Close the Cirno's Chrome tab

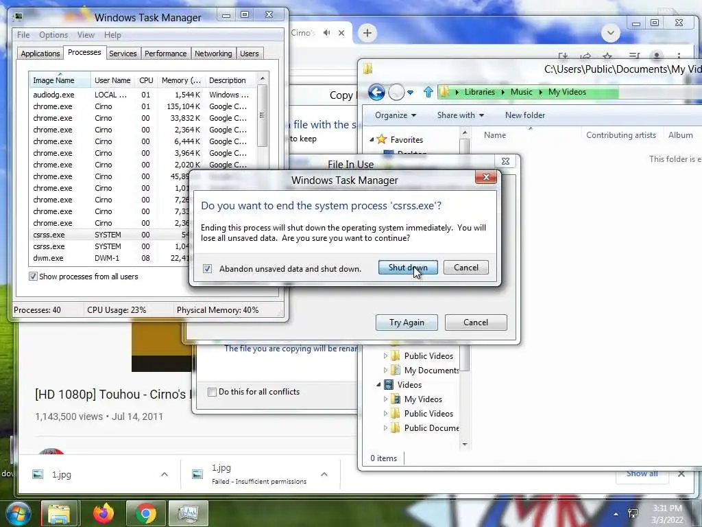[341, 33]
